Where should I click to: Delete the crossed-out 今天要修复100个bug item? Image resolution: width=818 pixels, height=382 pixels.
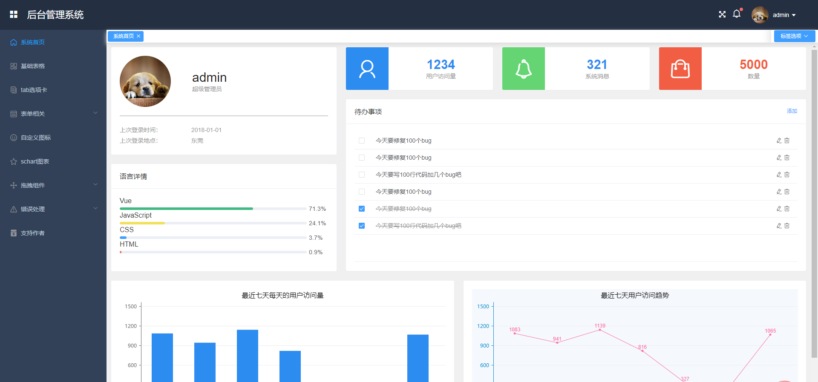787,209
